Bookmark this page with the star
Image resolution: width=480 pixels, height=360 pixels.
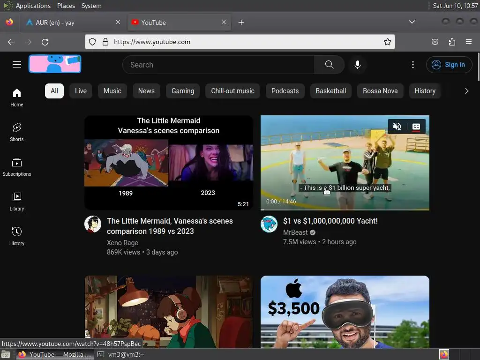pos(387,42)
